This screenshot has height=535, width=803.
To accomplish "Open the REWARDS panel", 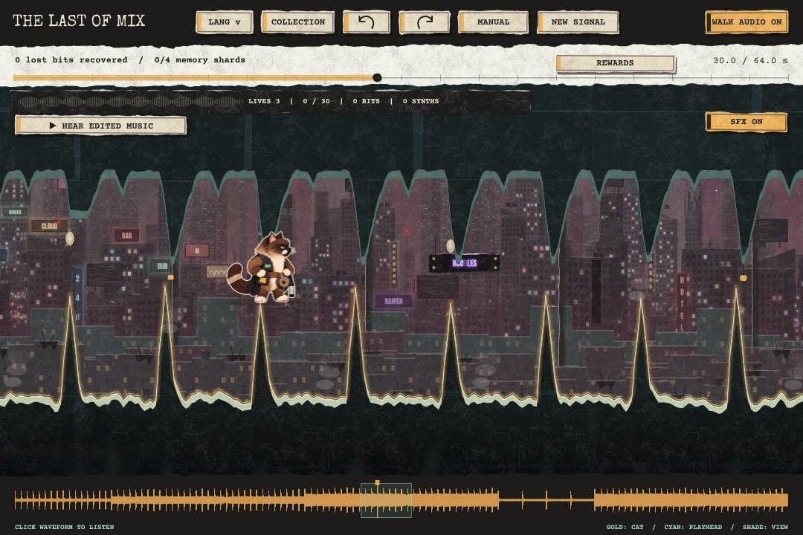I will [615, 63].
